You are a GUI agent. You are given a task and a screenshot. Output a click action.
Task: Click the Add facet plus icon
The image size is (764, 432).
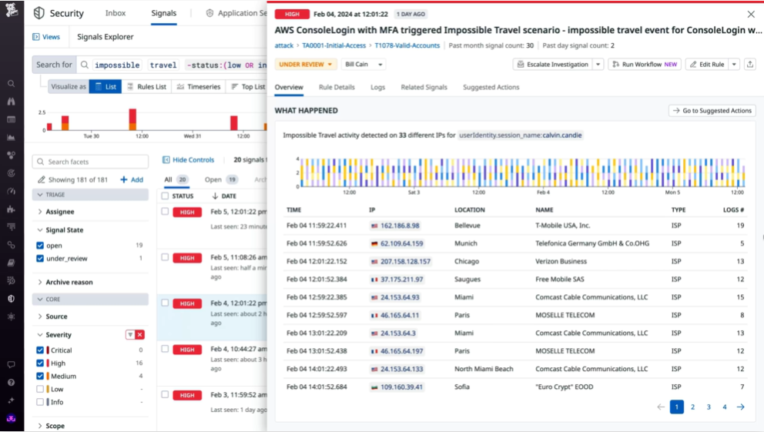[x=124, y=179]
